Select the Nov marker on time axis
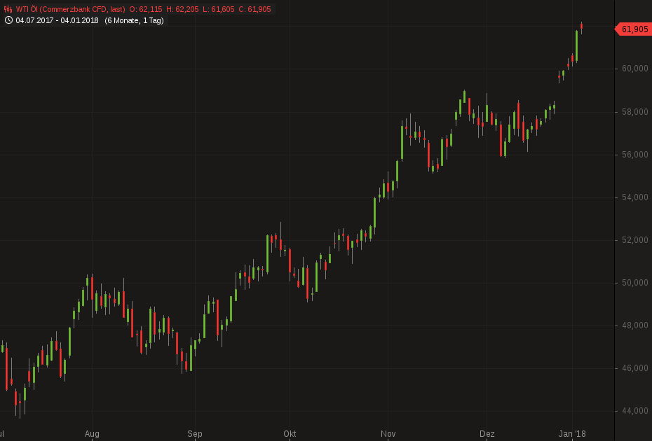 coord(388,434)
